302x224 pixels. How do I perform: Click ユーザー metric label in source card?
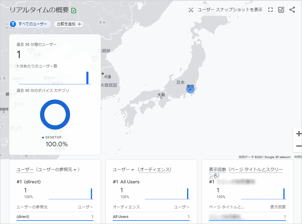click(25, 170)
